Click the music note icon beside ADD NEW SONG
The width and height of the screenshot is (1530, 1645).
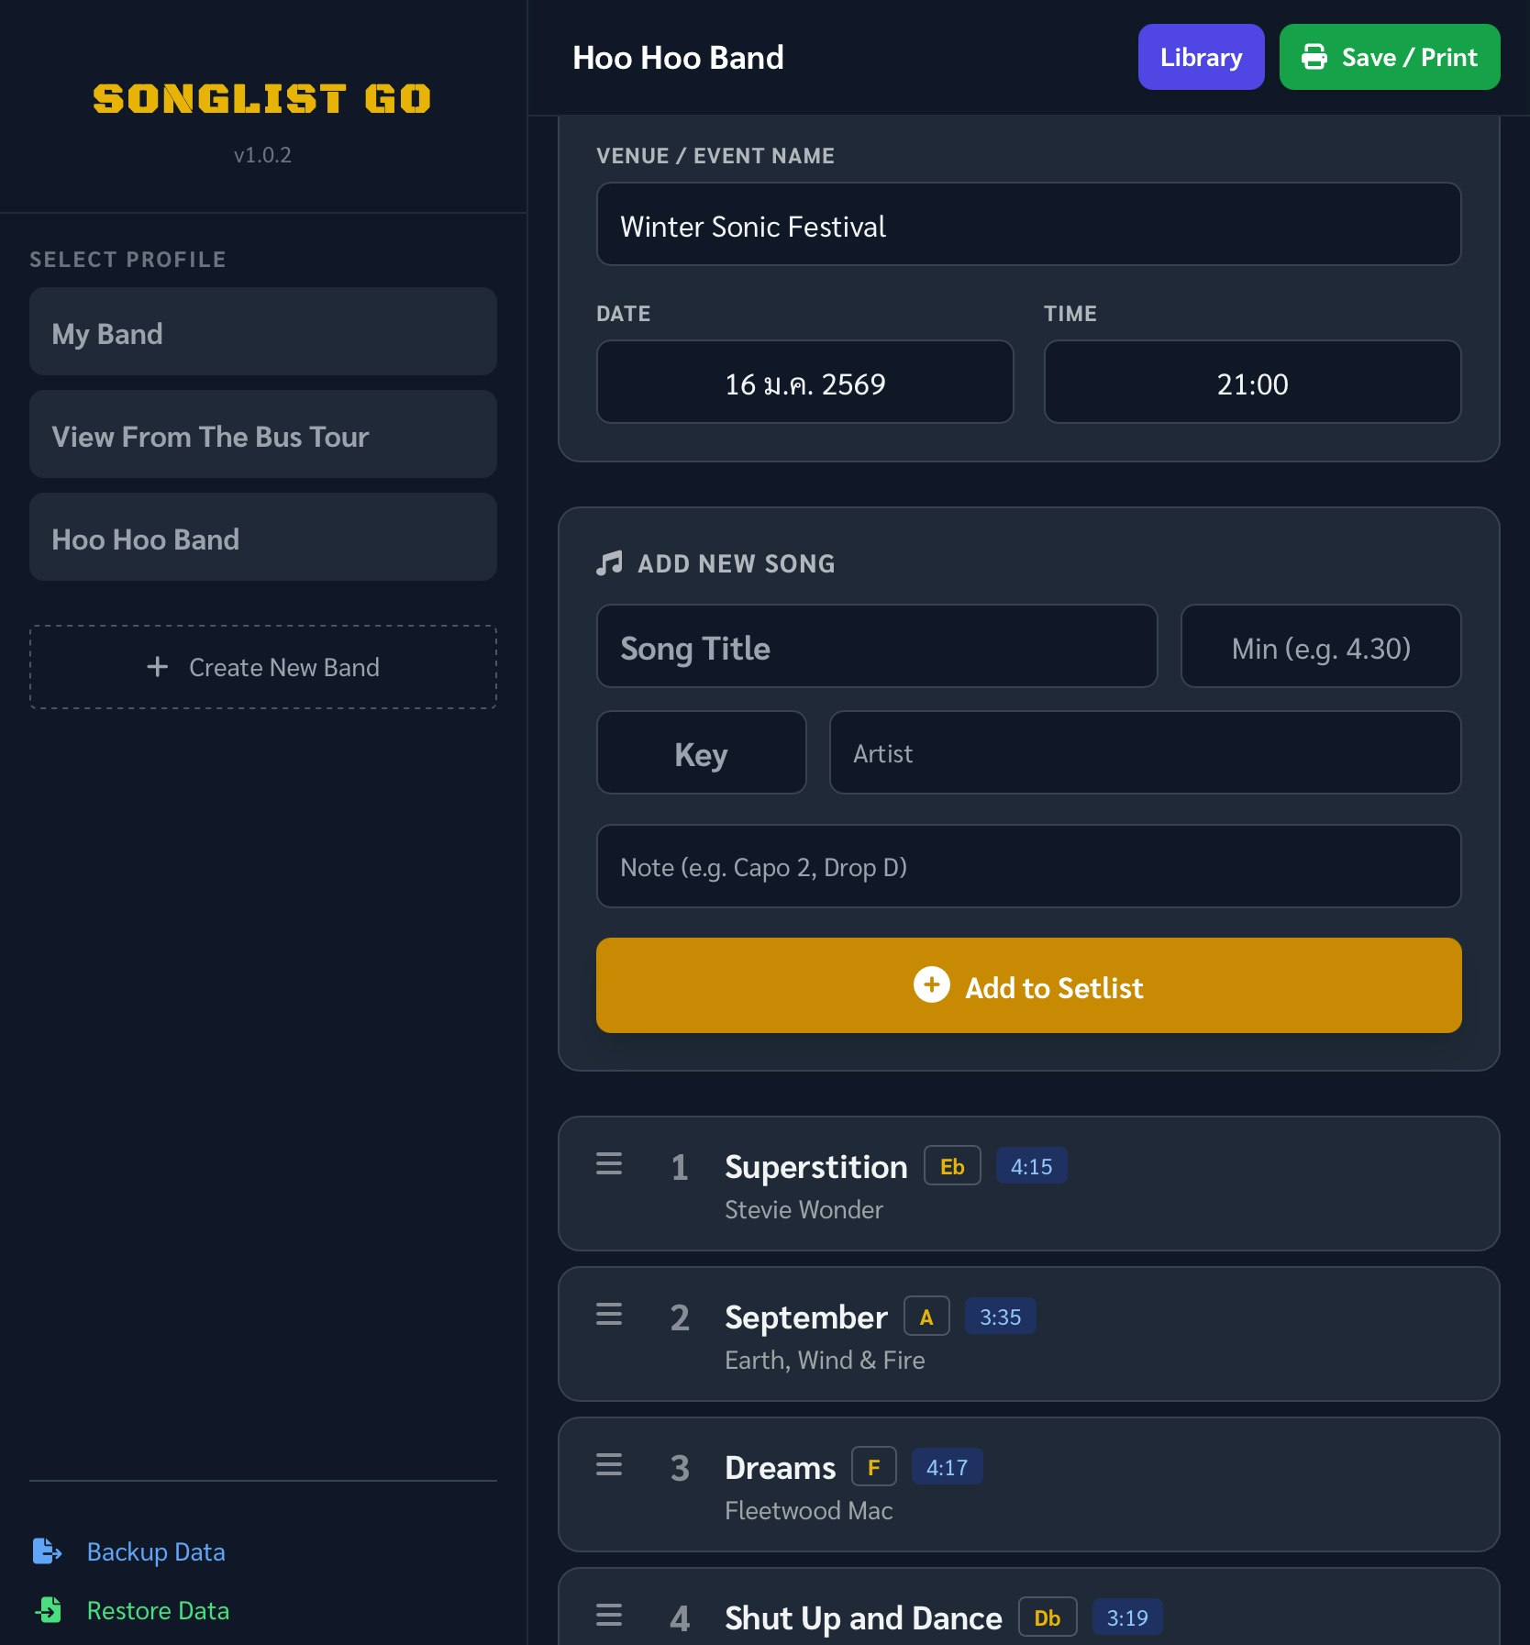(x=608, y=562)
